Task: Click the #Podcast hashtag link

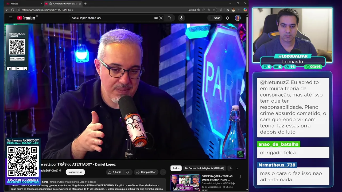Action: click(90, 182)
